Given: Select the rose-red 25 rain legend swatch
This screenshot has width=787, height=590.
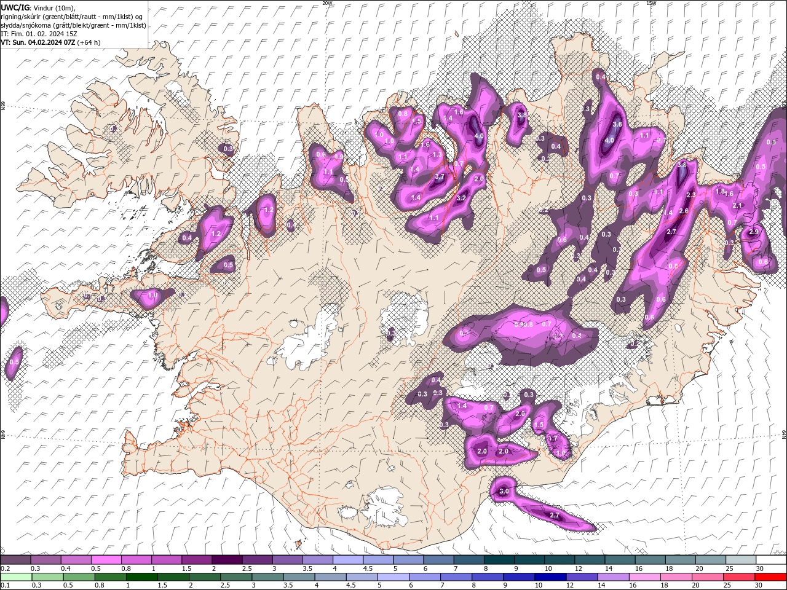Looking at the screenshot, I should tap(739, 577).
